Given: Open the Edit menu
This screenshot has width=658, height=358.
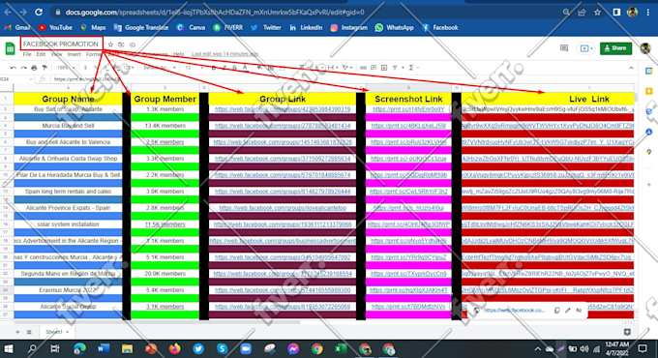Looking at the screenshot, I should [41, 54].
